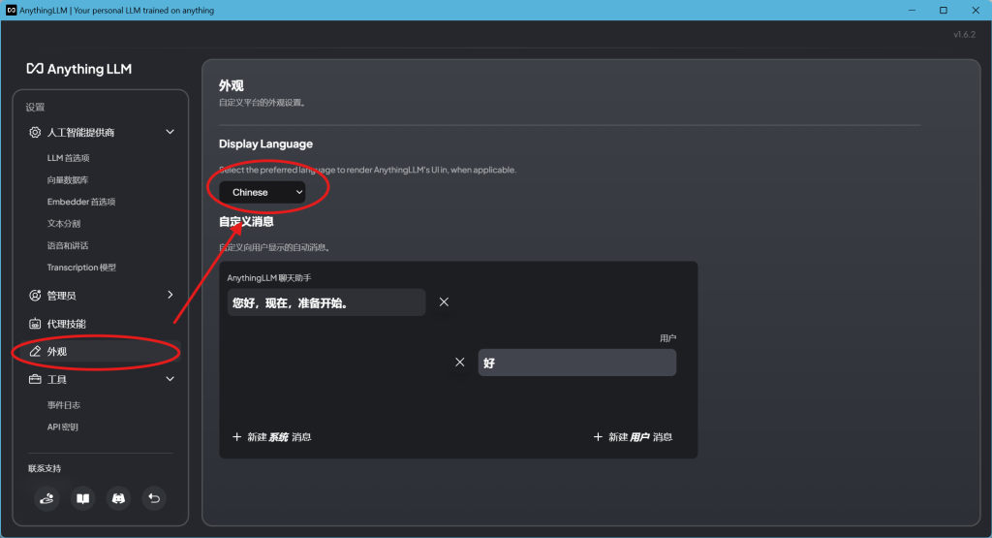Viewport: 992px width, 538px height.
Task: Click the 联系支持 label
Action: point(45,468)
